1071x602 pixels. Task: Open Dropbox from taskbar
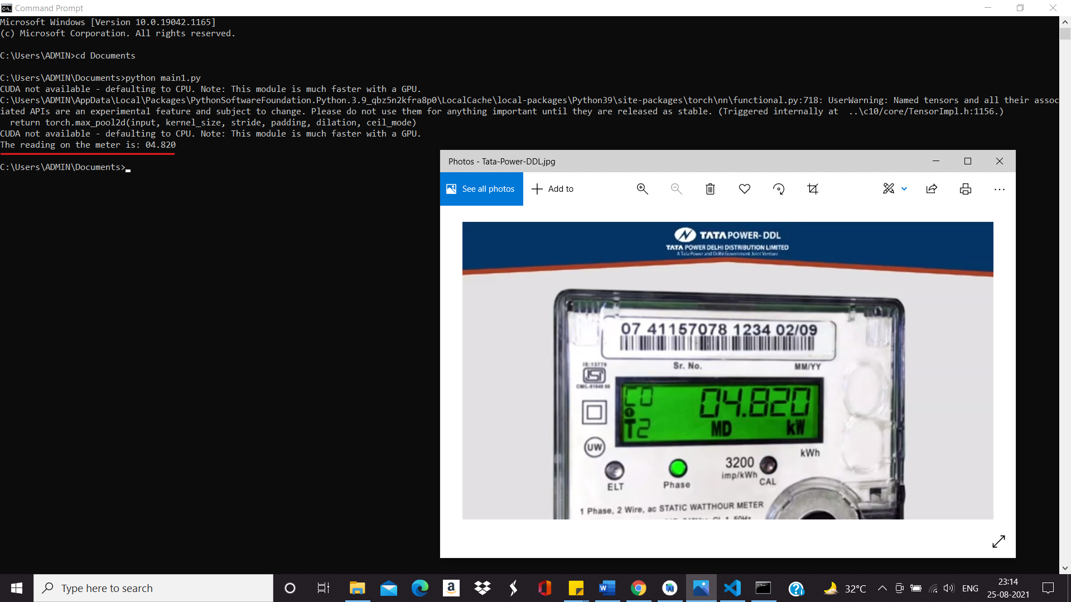pos(483,588)
